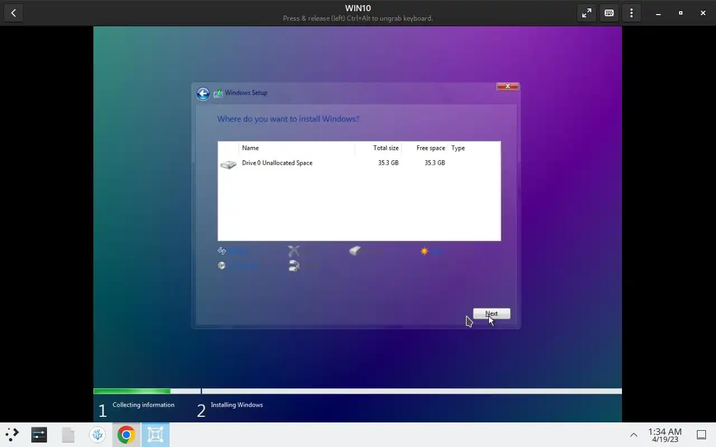716x447 pixels.
Task: Close the Windows Setup dialog
Action: (508, 86)
